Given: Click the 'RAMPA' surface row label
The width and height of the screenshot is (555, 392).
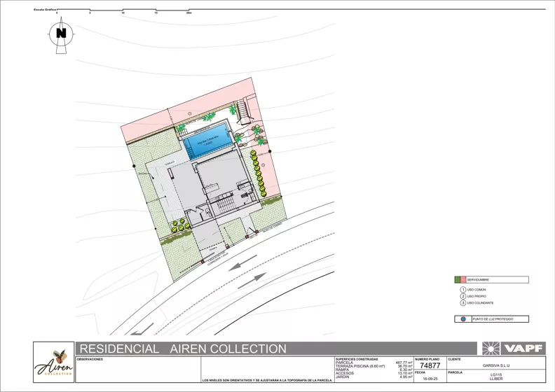Looking at the screenshot, I should (342, 370).
